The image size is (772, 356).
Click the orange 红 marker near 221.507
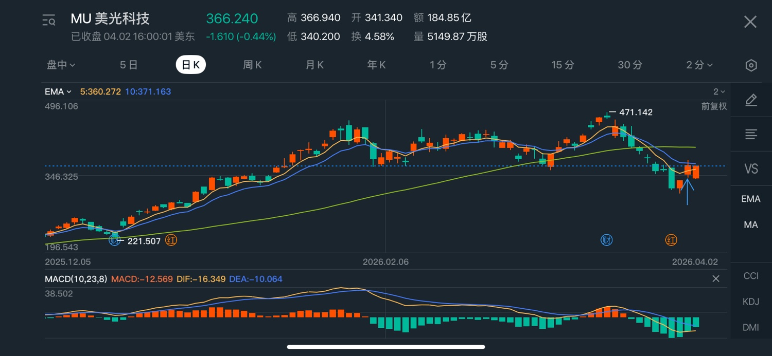(171, 240)
